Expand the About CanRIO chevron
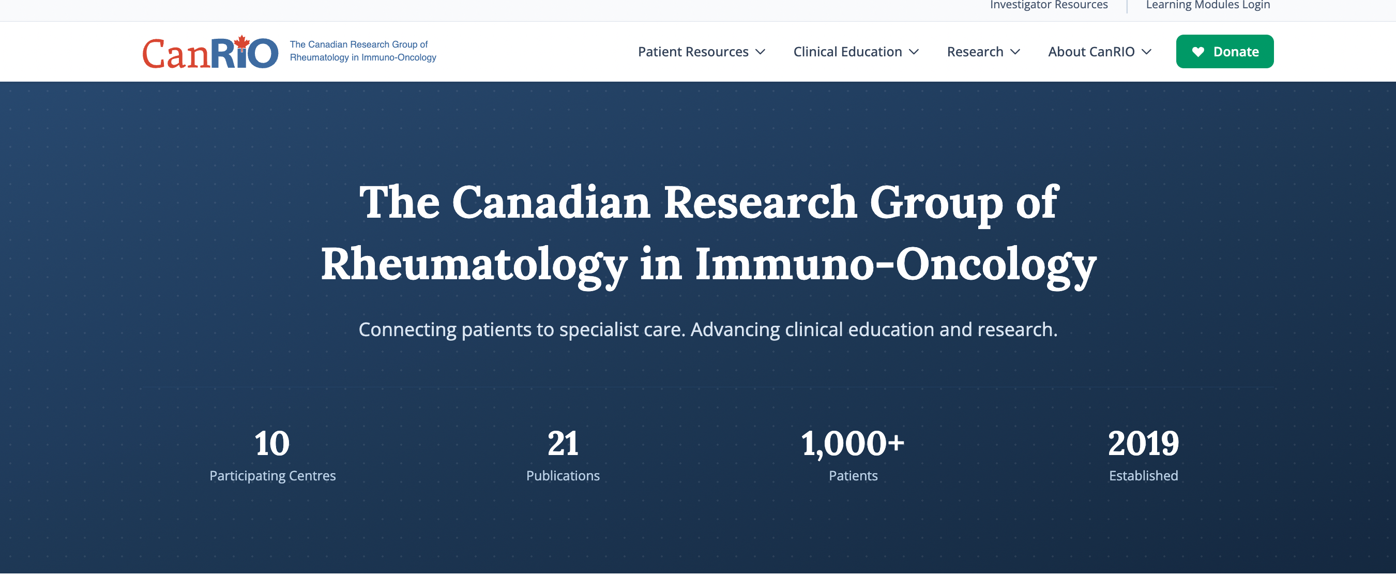The width and height of the screenshot is (1396, 575). 1146,52
